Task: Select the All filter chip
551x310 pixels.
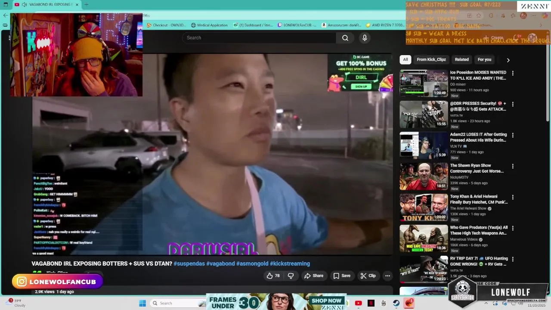Action: click(406, 59)
